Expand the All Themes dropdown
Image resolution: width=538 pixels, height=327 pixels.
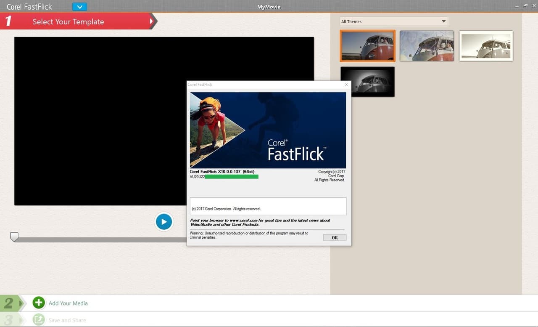(x=394, y=21)
